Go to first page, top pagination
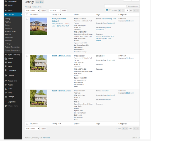 119,10
